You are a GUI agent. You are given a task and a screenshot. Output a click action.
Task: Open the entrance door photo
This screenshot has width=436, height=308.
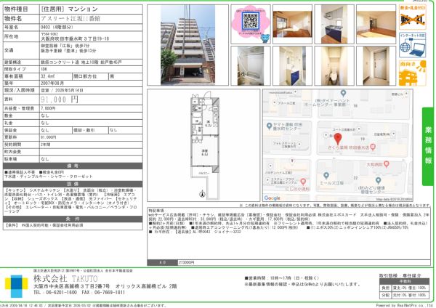pyautogui.click(x=376, y=65)
